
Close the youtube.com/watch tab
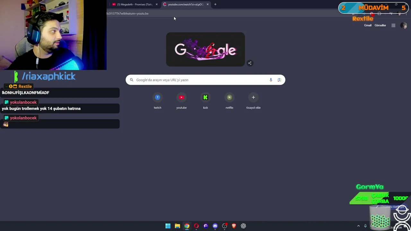pos(208,4)
